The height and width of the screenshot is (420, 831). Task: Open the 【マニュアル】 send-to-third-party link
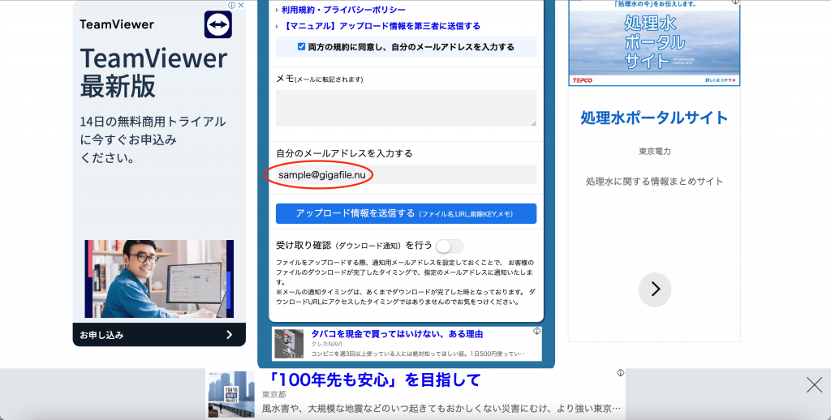(x=382, y=25)
